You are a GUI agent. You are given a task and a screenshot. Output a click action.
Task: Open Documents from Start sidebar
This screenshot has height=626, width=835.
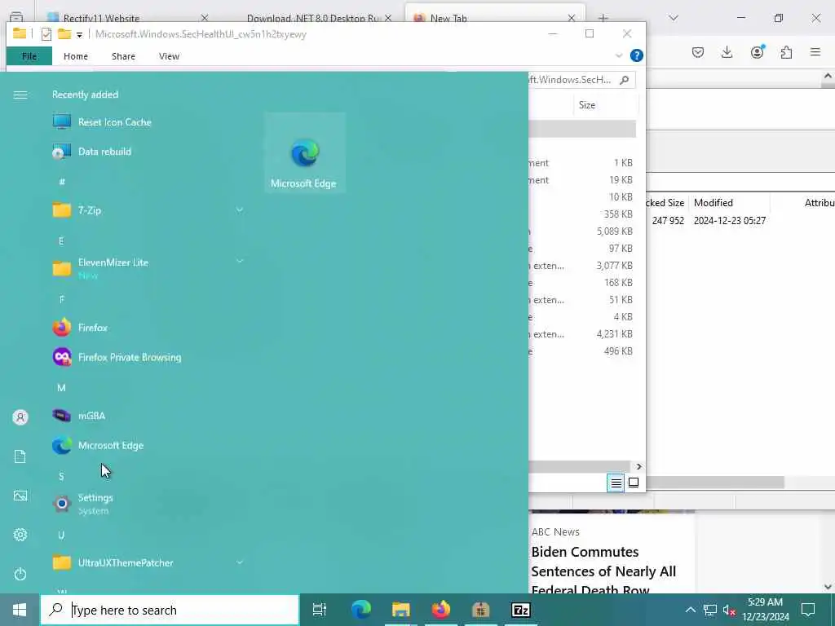tap(20, 456)
